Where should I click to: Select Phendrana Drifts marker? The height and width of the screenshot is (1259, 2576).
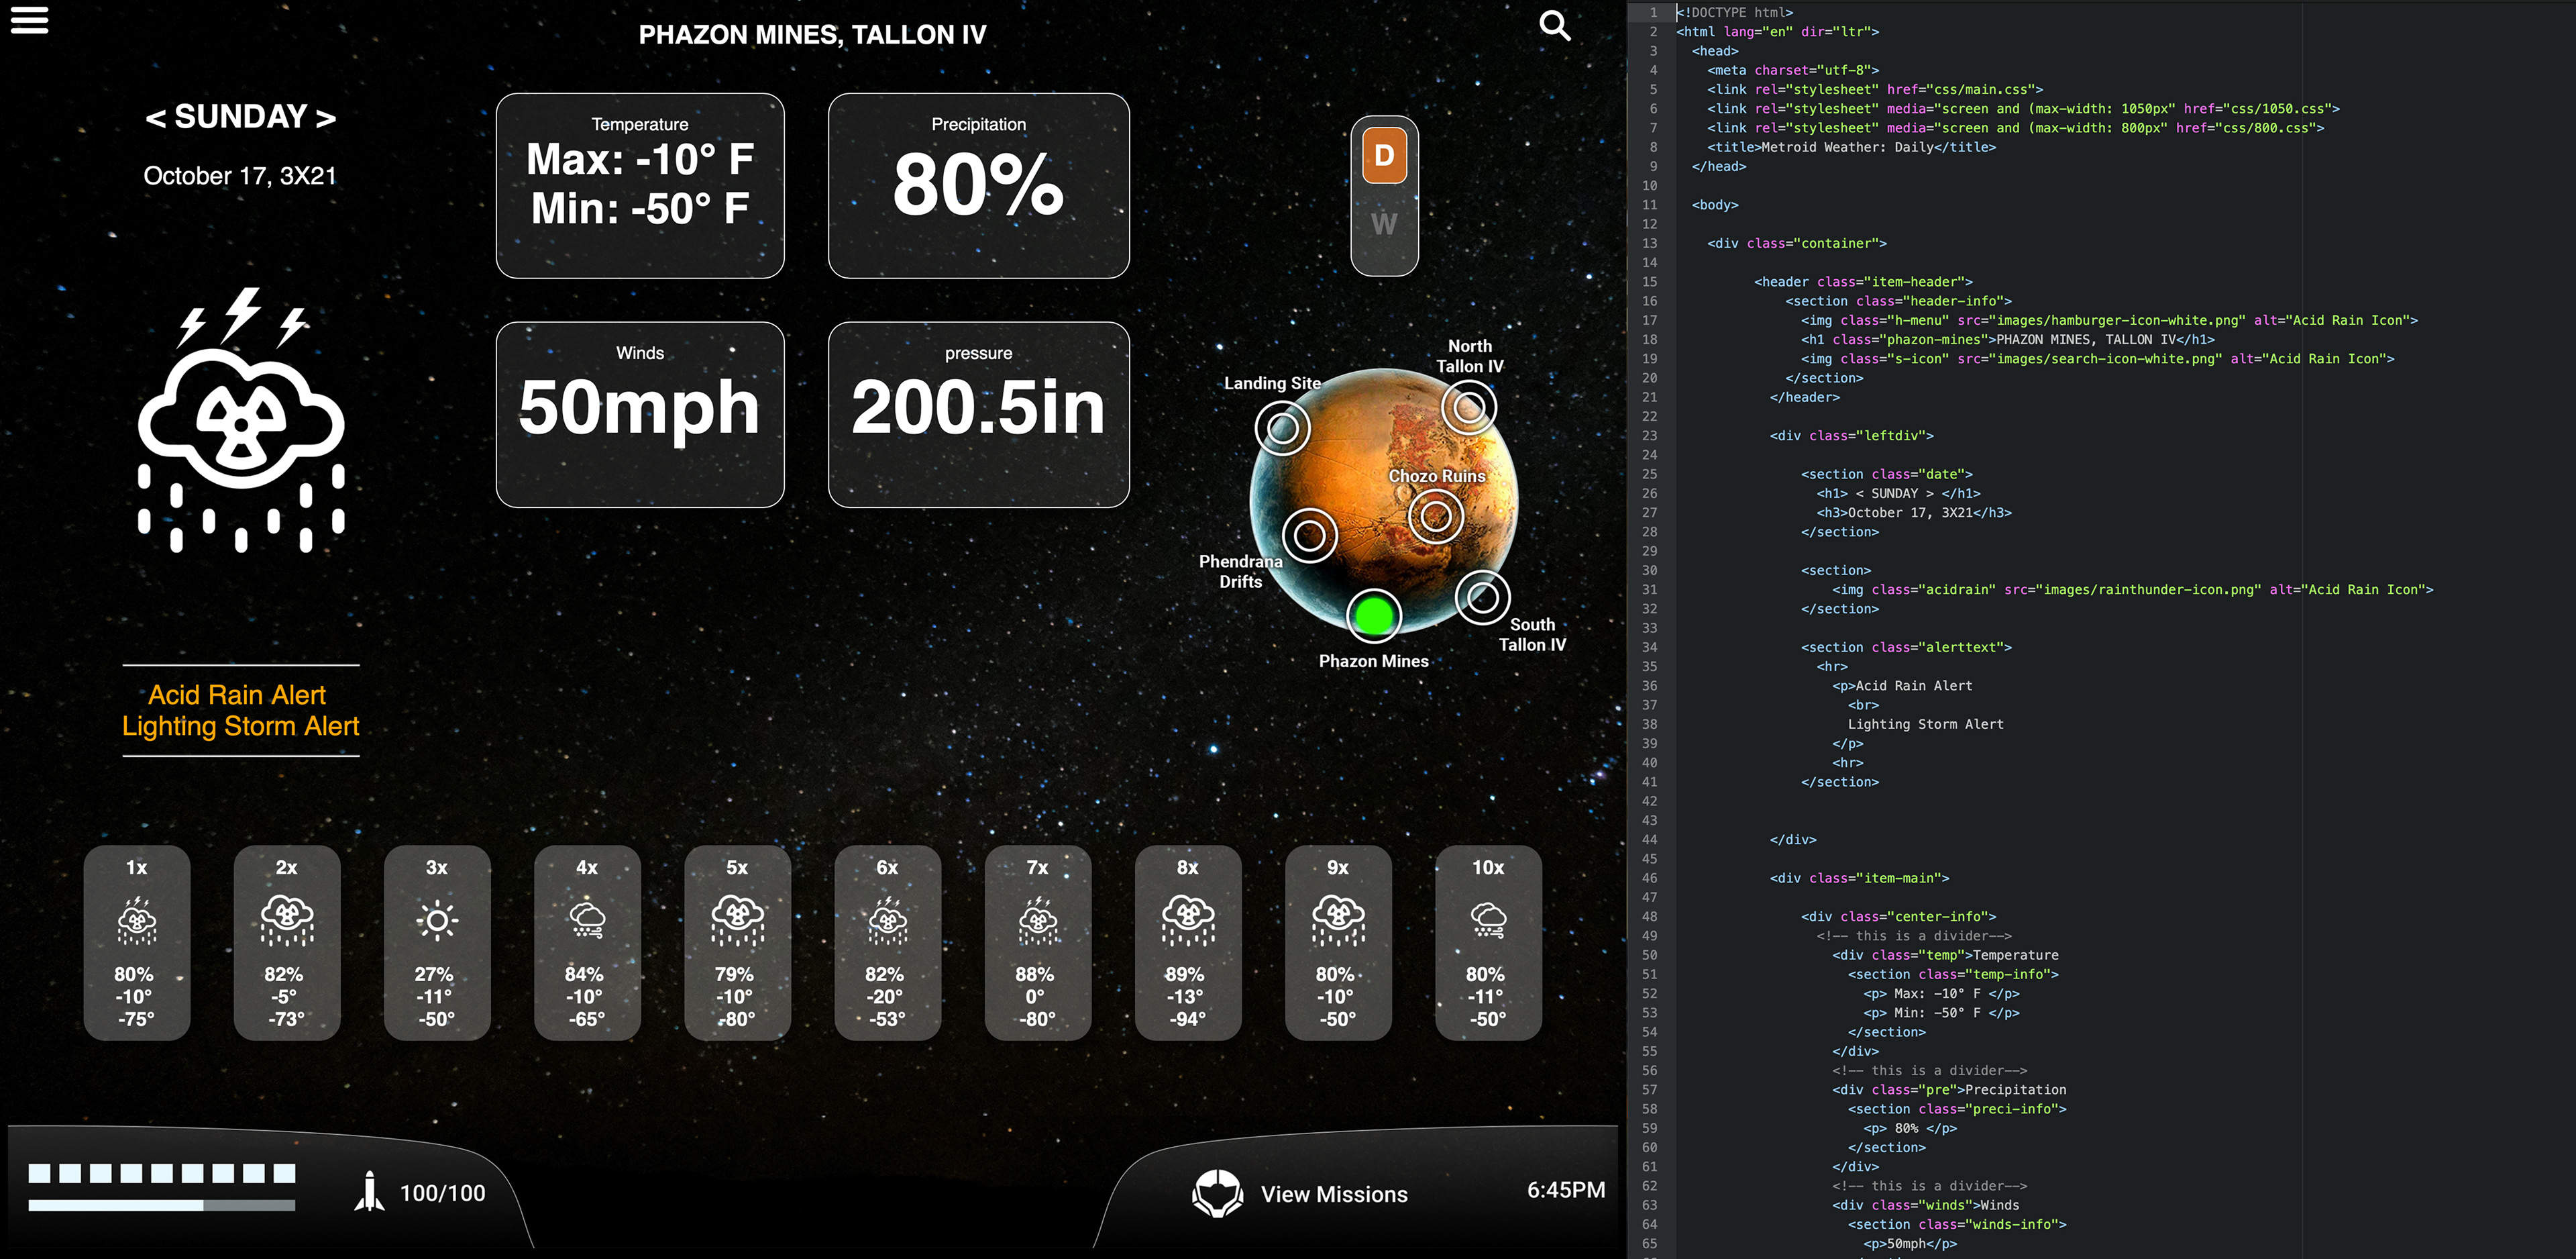tap(1310, 534)
